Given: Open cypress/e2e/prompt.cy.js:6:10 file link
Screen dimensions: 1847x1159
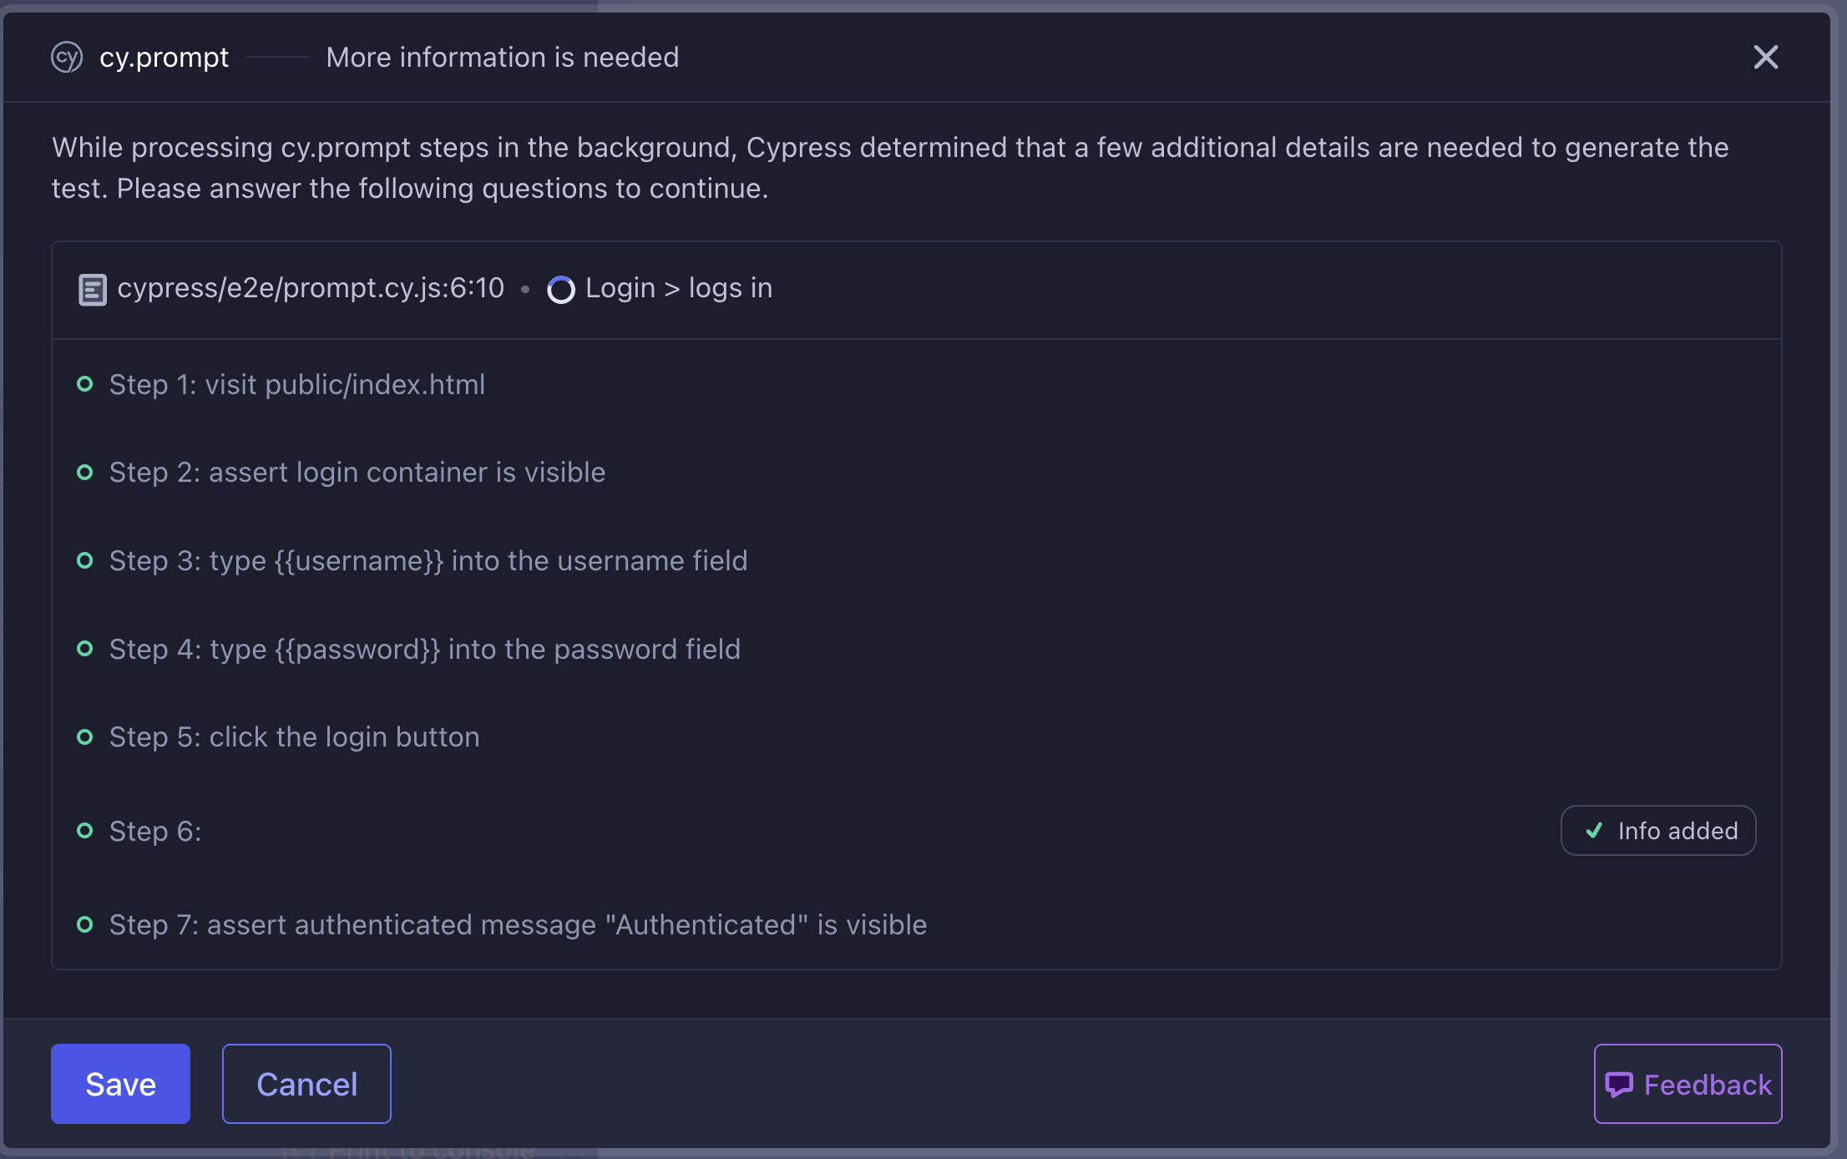Looking at the screenshot, I should 311,288.
